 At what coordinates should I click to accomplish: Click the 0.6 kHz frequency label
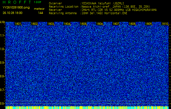[2, 103]
